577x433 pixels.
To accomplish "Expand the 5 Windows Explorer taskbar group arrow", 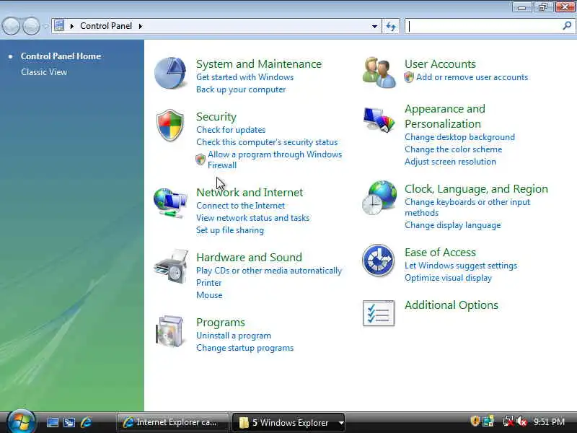I will [341, 423].
